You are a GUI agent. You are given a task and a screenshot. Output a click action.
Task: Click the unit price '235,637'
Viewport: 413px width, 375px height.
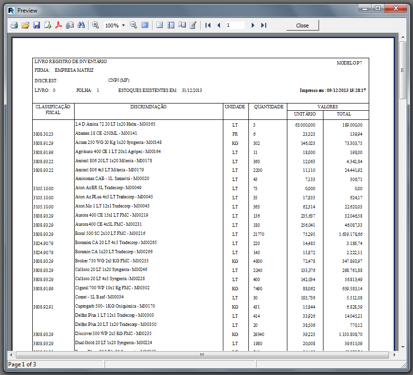click(308, 216)
